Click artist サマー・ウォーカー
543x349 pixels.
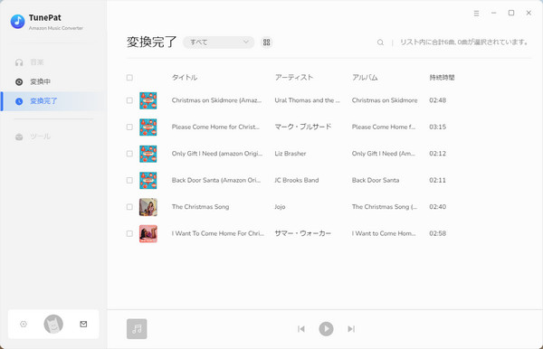303,233
